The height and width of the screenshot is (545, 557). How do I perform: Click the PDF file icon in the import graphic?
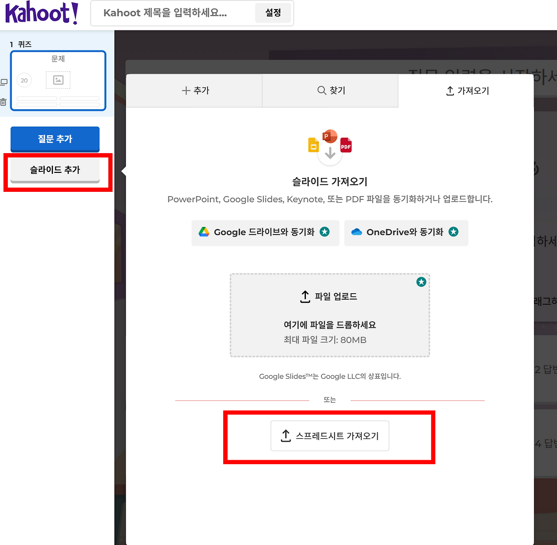pos(346,145)
